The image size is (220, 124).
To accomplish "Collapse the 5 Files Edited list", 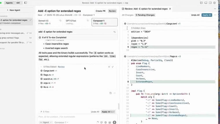I will [41, 67].
